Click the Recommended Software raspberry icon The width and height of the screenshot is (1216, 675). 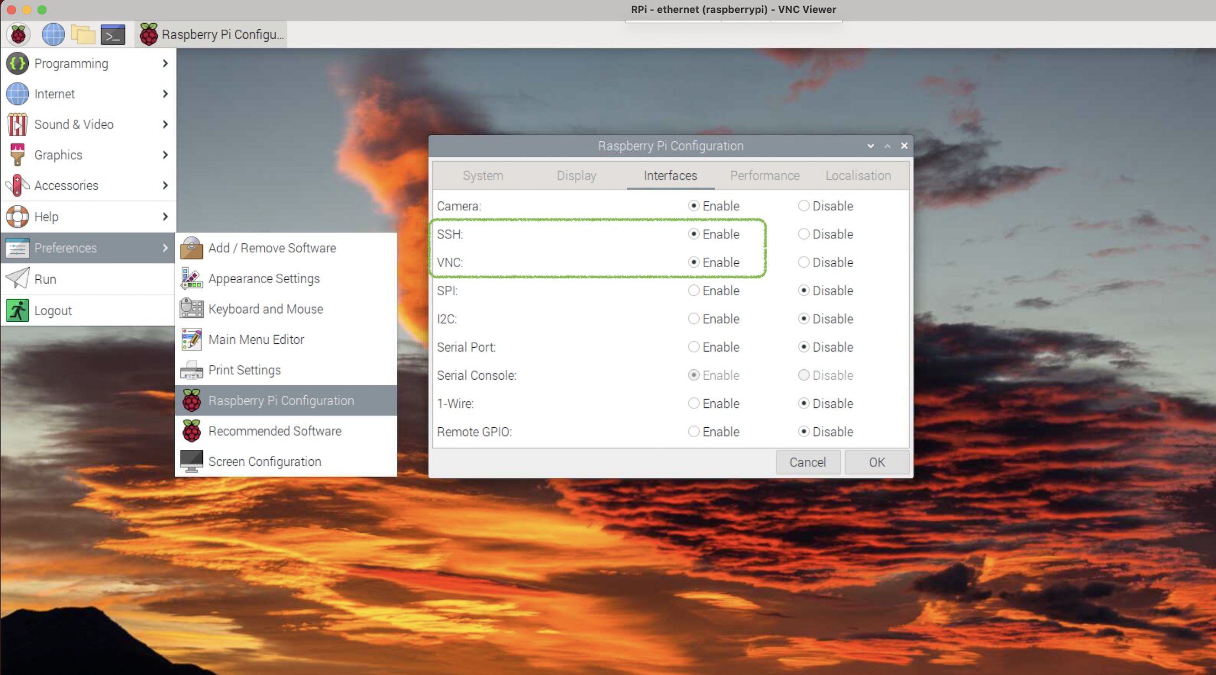[191, 431]
